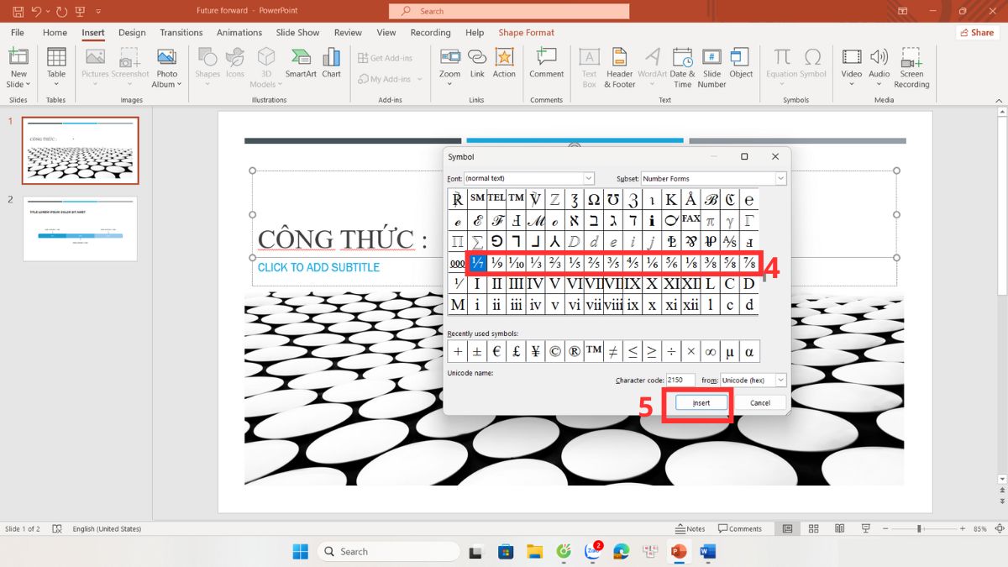Open Comments from the status bar
1008x567 pixels.
click(x=739, y=529)
